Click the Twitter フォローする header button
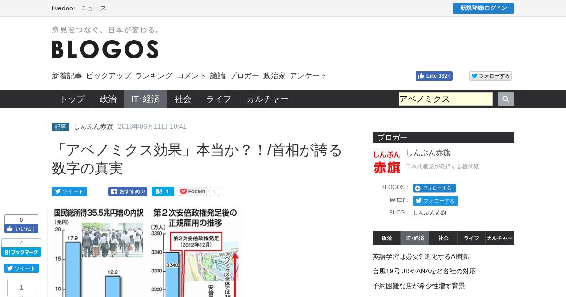The image size is (566, 297). 491,76
